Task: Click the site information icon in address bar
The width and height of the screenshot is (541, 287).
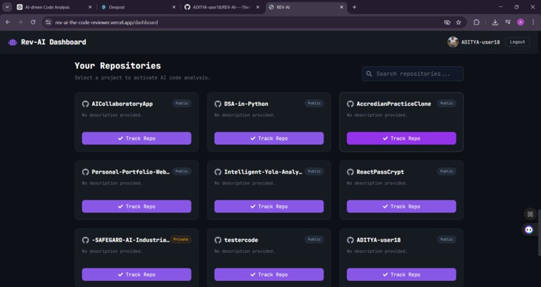Action: 48,22
